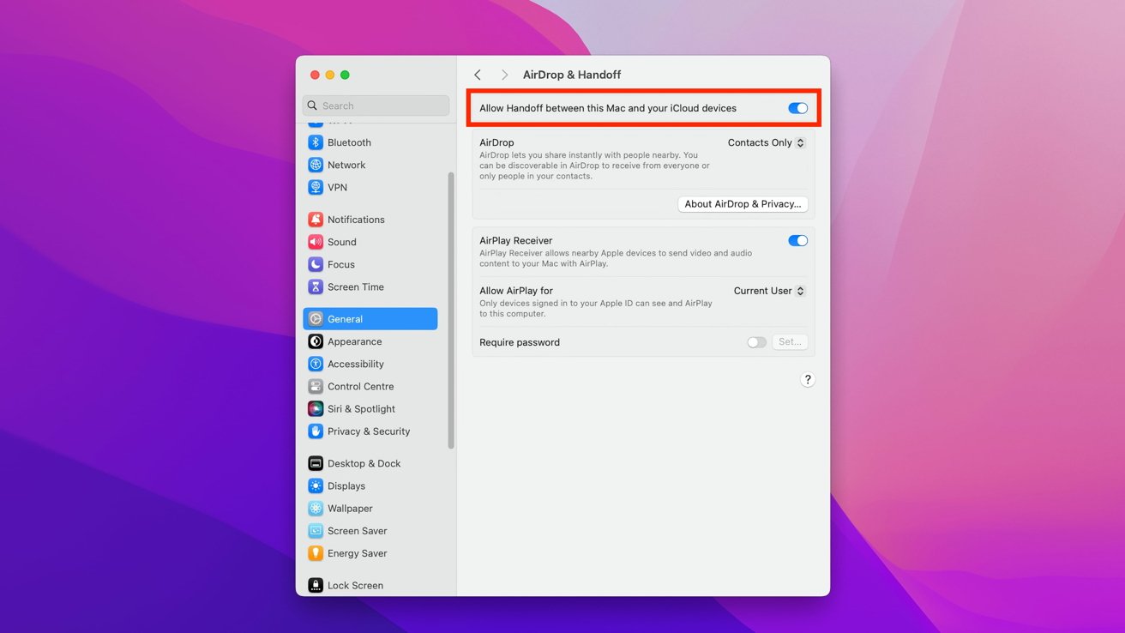
Task: Open VPN settings
Action: (x=336, y=186)
